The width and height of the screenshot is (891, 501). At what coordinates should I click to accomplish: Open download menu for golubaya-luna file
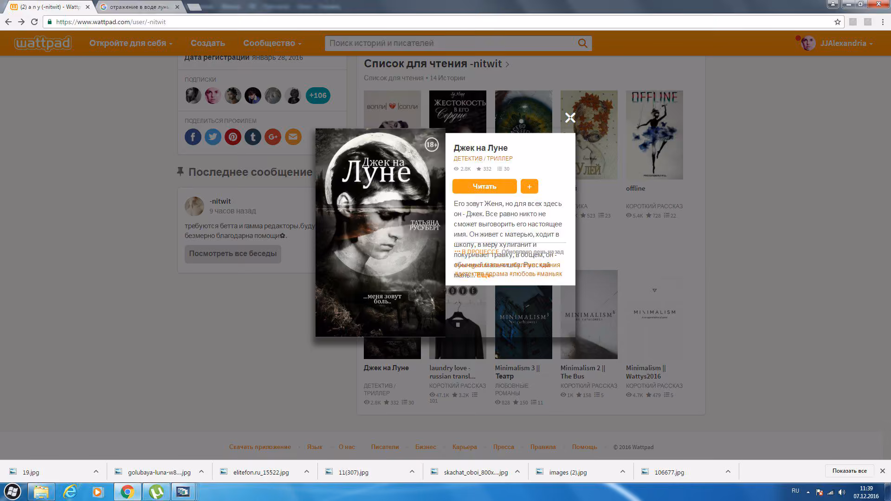[201, 472]
